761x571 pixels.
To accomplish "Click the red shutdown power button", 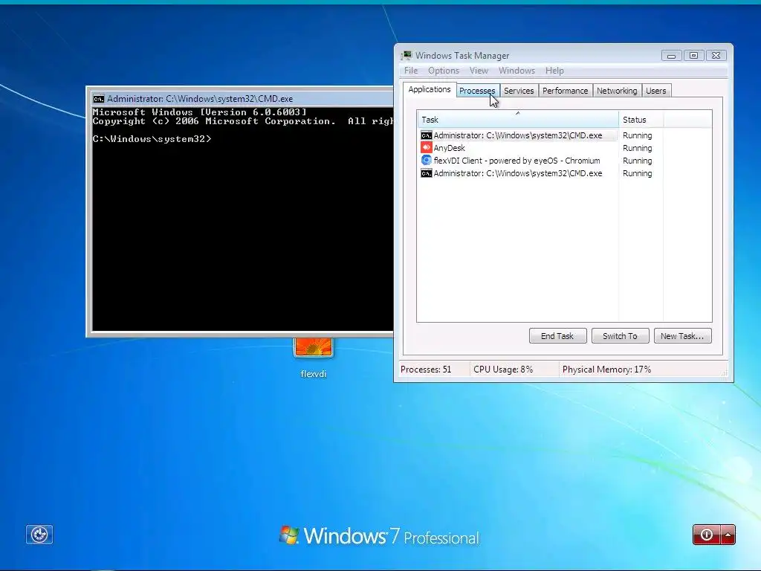I will [707, 535].
